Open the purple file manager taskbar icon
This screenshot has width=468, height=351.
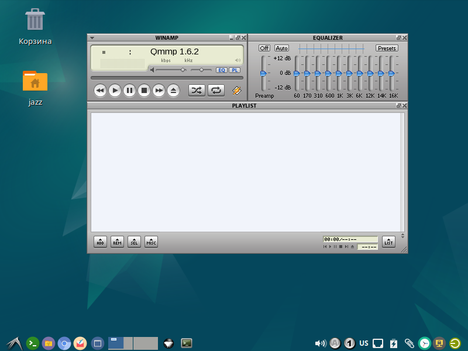click(49, 343)
